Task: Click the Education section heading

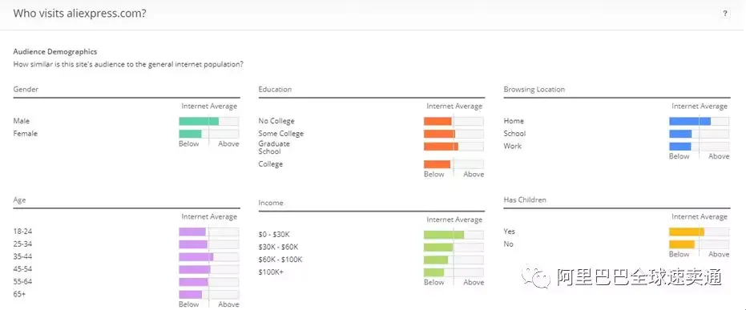Action: tap(275, 90)
